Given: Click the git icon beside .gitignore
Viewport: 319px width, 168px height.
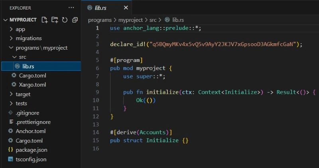Looking at the screenshot, I should [x=11, y=113].
